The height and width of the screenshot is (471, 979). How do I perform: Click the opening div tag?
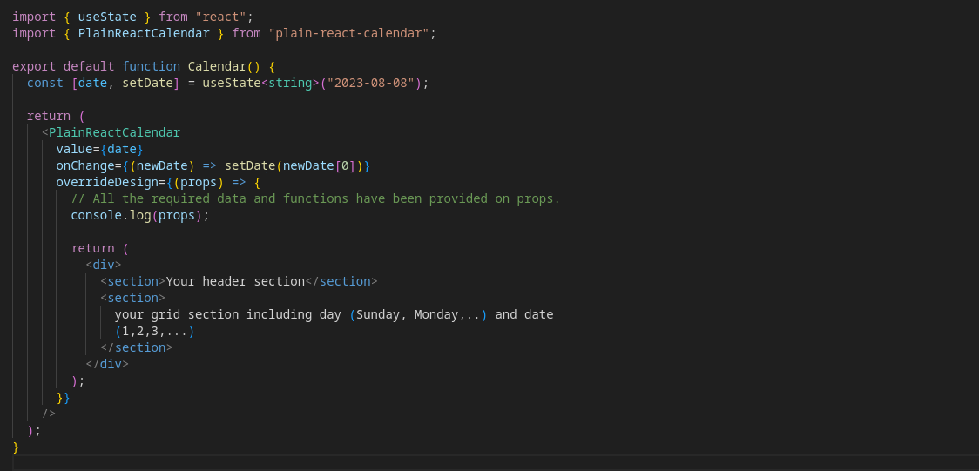pos(103,265)
